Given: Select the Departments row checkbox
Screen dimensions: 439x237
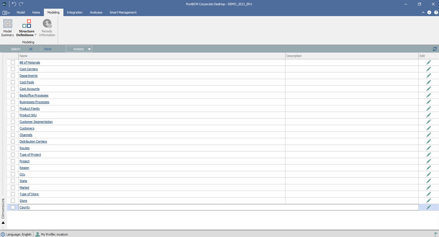Looking at the screenshot, I should [13, 75].
